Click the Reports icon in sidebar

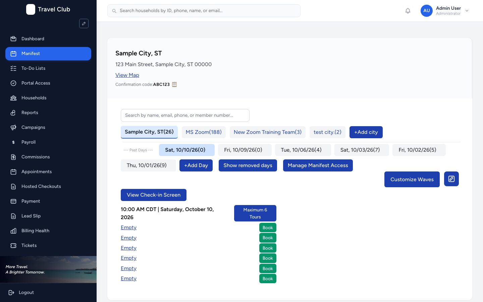(13, 112)
